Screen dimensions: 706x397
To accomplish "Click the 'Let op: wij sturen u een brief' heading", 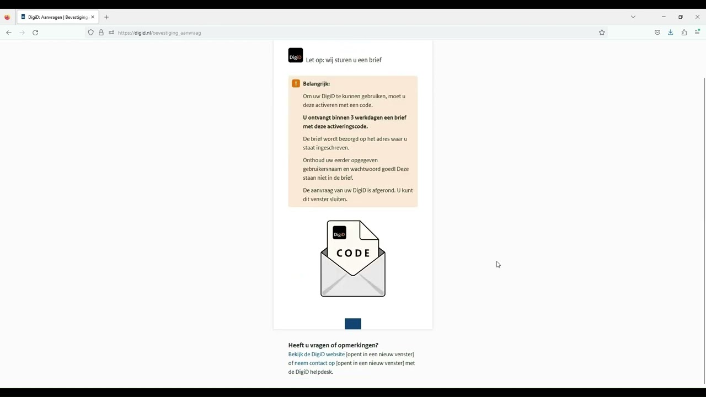I will point(344,60).
